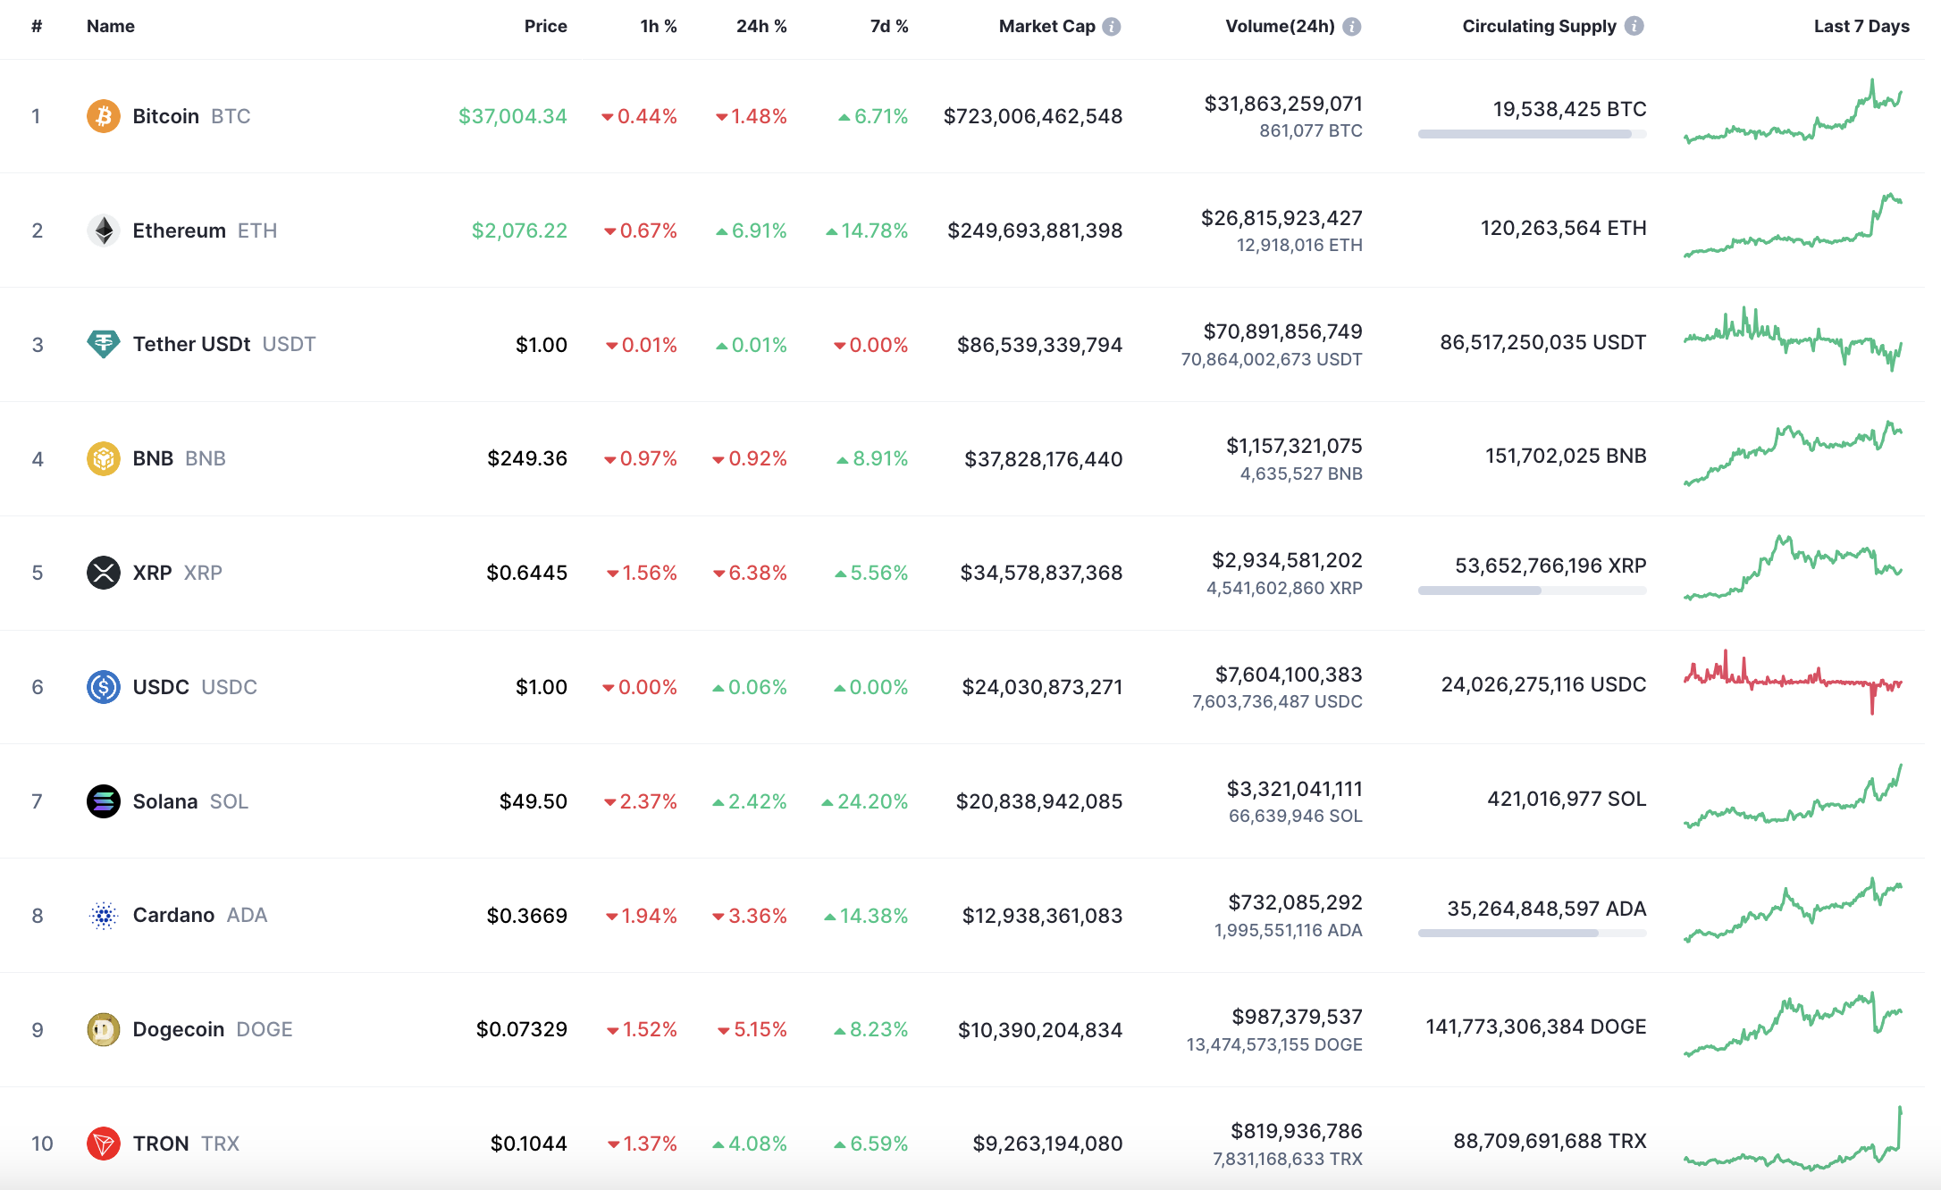The width and height of the screenshot is (1941, 1190).
Task: Sort table by Price column header
Action: [x=545, y=27]
